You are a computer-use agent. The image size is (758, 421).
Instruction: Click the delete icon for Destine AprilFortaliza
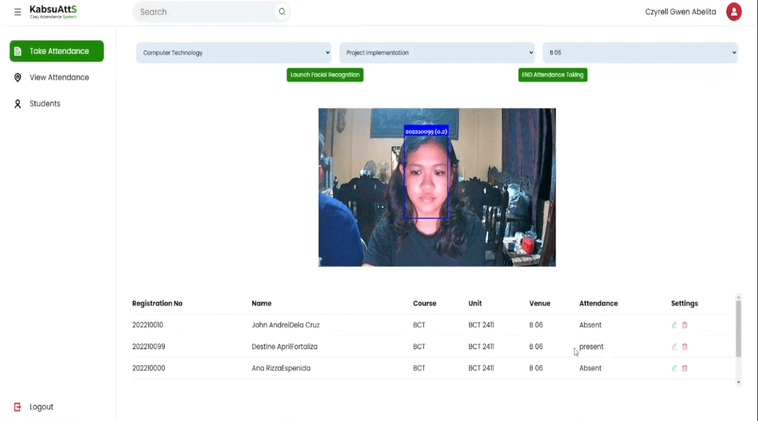[x=684, y=346]
